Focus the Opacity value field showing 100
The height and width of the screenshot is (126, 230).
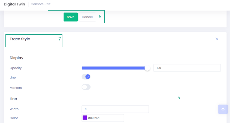click(x=187, y=68)
